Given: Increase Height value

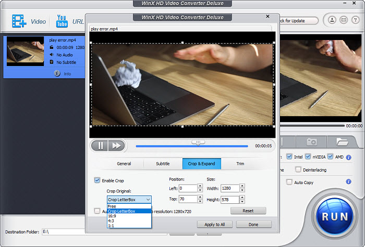Looking at the screenshot, I should 242,197.
